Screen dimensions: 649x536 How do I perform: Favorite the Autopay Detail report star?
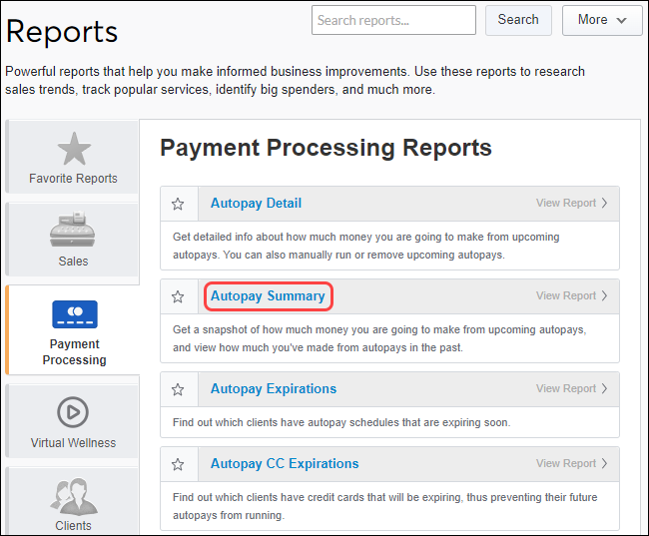pyautogui.click(x=178, y=204)
